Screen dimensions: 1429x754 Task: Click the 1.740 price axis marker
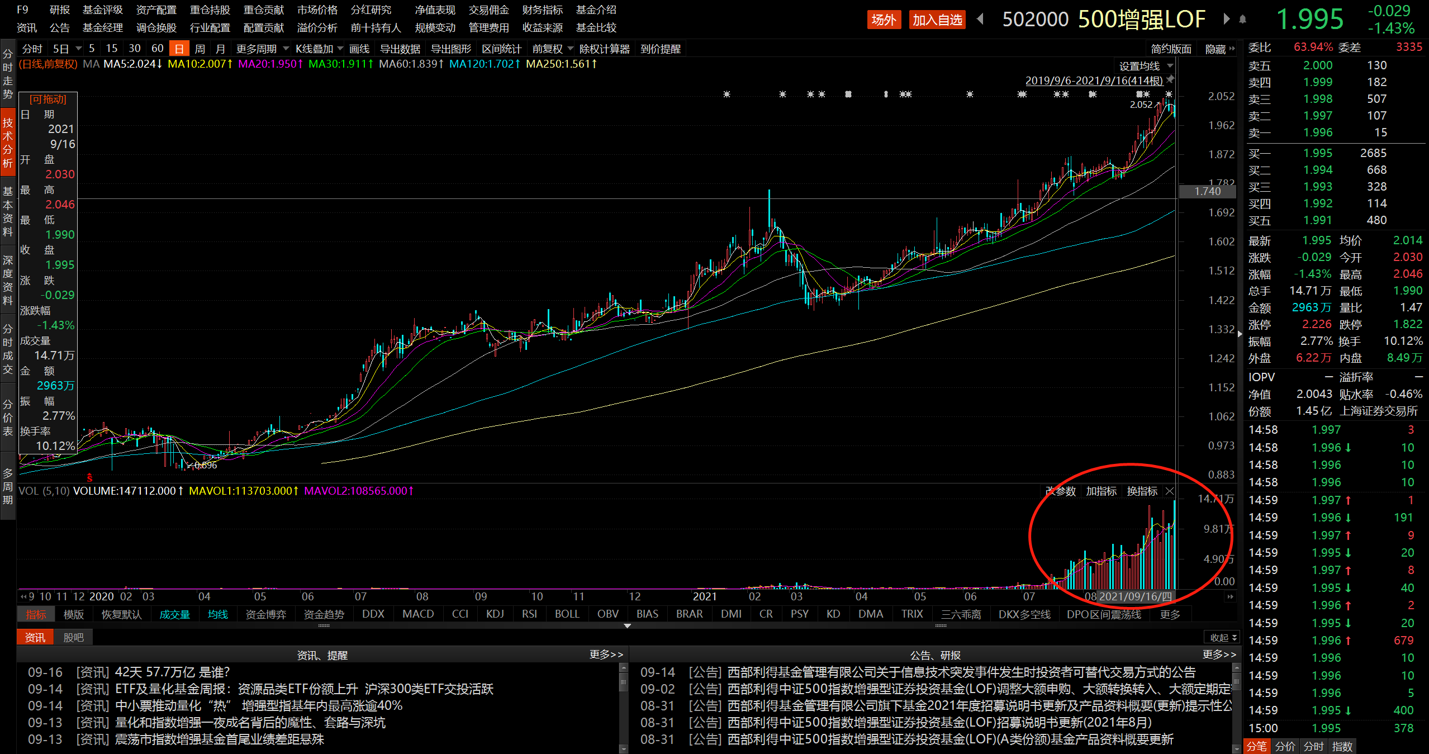click(x=1207, y=191)
